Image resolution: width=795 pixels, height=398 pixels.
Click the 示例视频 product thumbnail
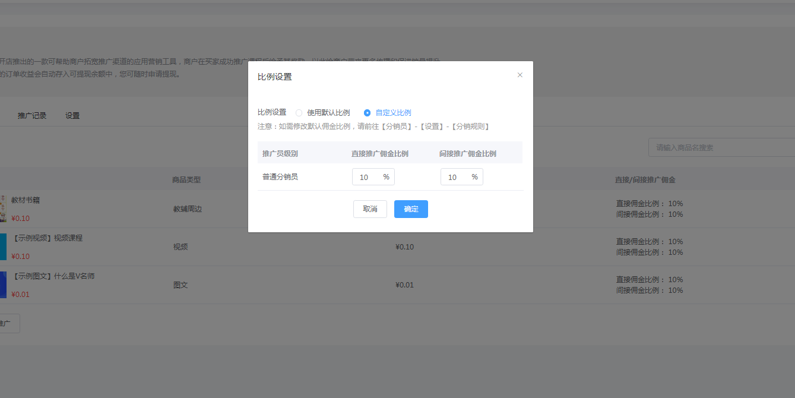coord(2,246)
